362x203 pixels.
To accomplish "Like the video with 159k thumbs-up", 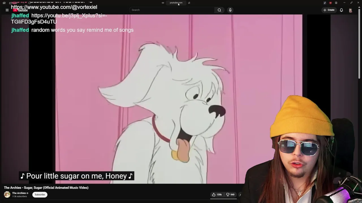I will pyautogui.click(x=217, y=195).
